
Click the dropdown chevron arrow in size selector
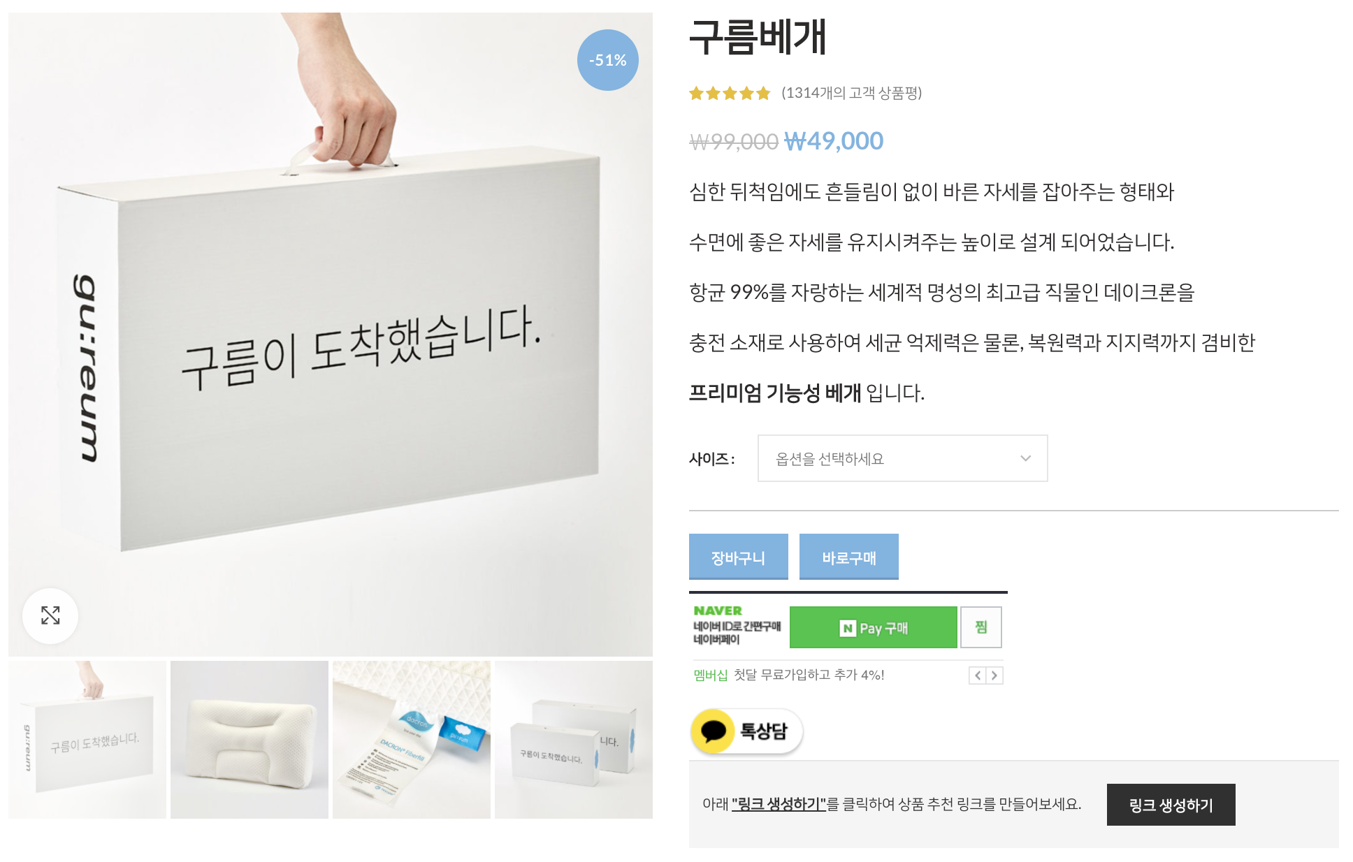point(1025,458)
